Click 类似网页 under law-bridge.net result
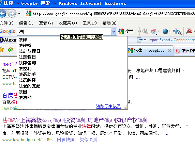Viewport: 195px width, 146px height. click(88, 140)
